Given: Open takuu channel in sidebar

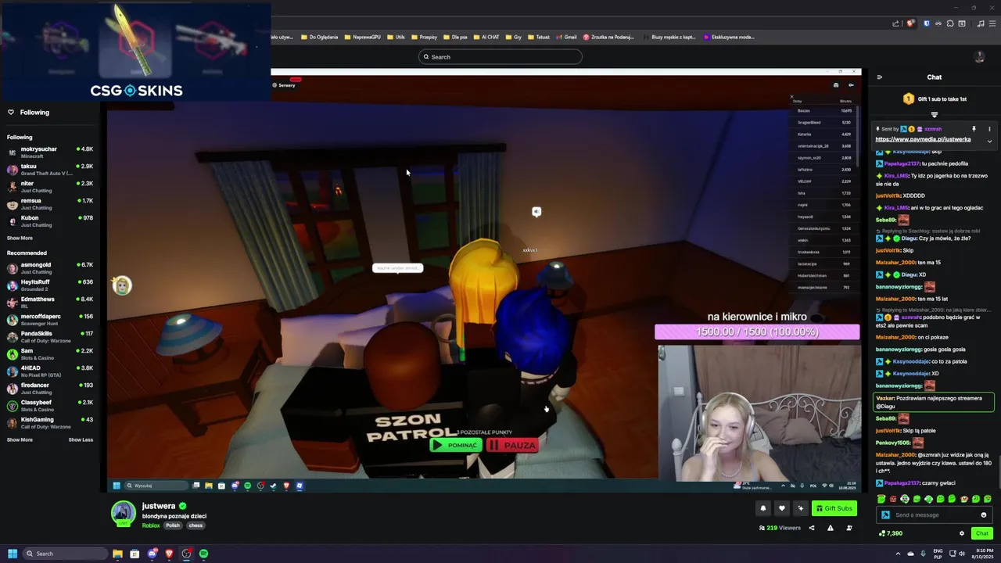Looking at the screenshot, I should click(50, 169).
